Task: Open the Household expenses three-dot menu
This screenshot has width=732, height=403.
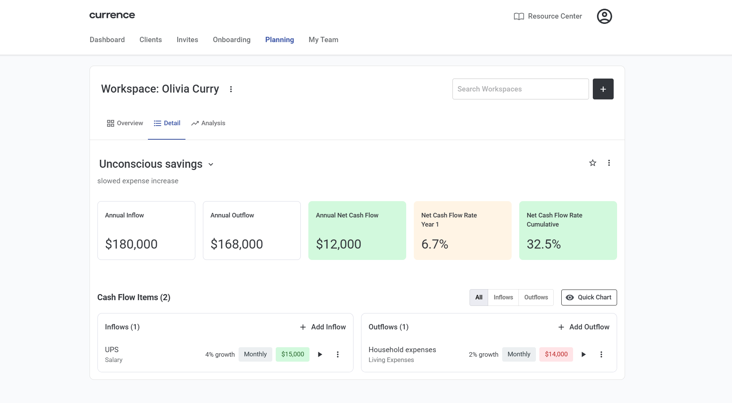Action: (601, 354)
